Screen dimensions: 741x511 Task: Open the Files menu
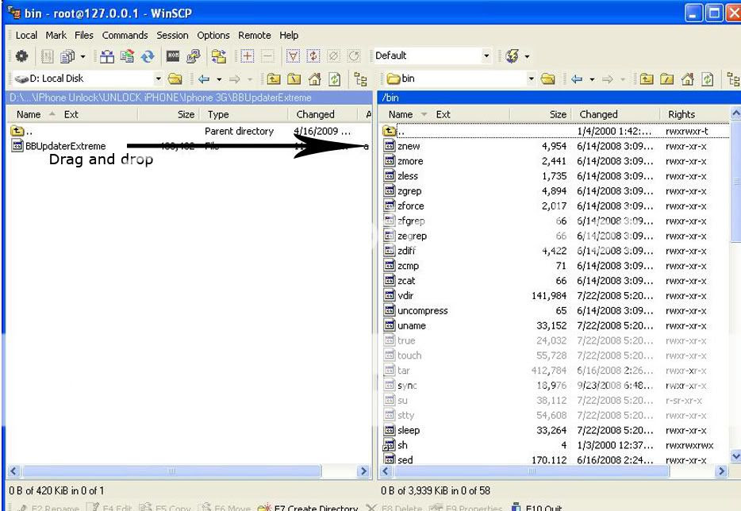tap(84, 36)
